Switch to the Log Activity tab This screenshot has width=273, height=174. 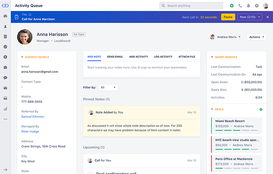click(x=163, y=57)
